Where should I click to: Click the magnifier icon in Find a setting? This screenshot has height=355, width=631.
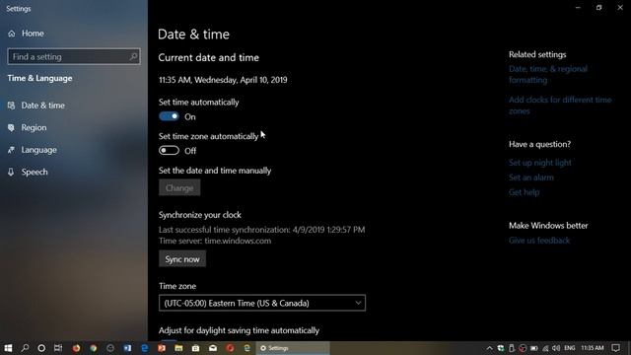(133, 57)
